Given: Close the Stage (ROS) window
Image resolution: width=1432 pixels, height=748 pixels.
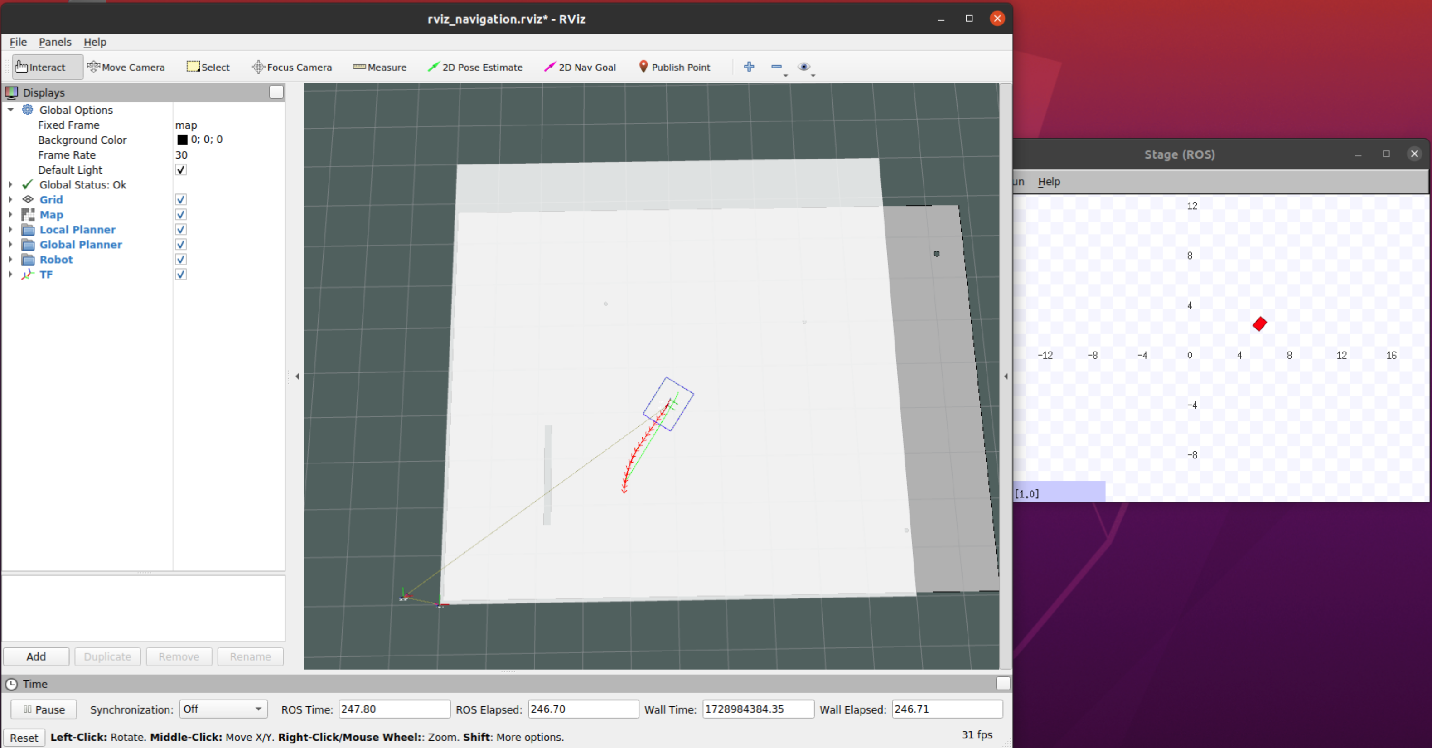Looking at the screenshot, I should click(x=1415, y=154).
